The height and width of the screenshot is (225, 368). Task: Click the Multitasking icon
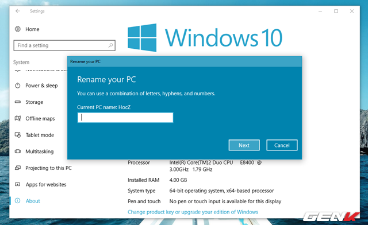(x=18, y=152)
